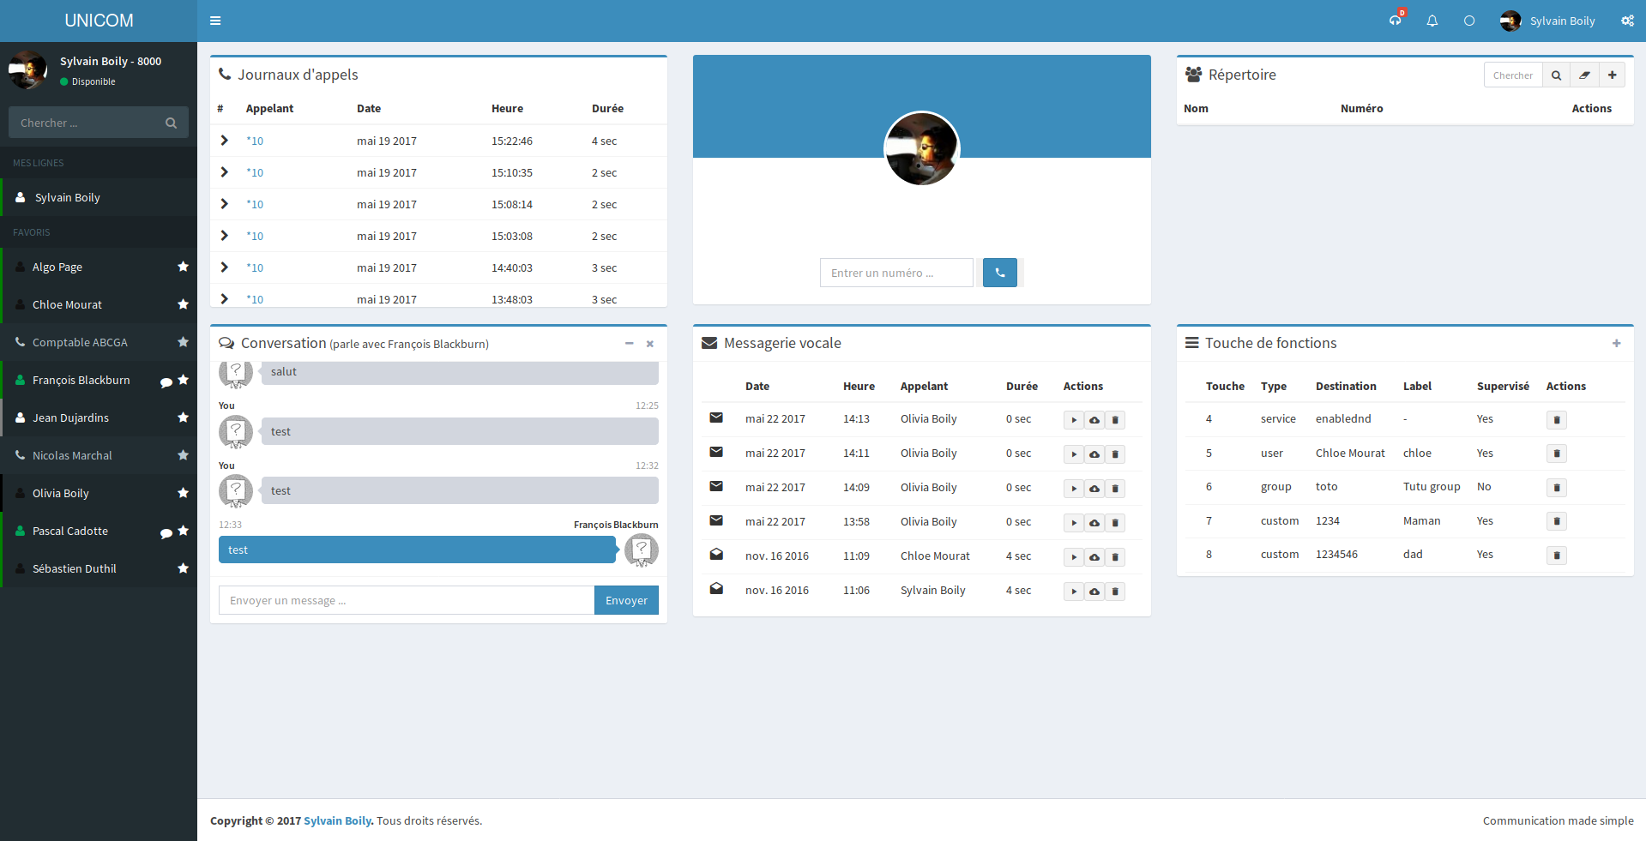
Task: Toggle favorite star for Sébastien Duthil
Action: click(183, 568)
